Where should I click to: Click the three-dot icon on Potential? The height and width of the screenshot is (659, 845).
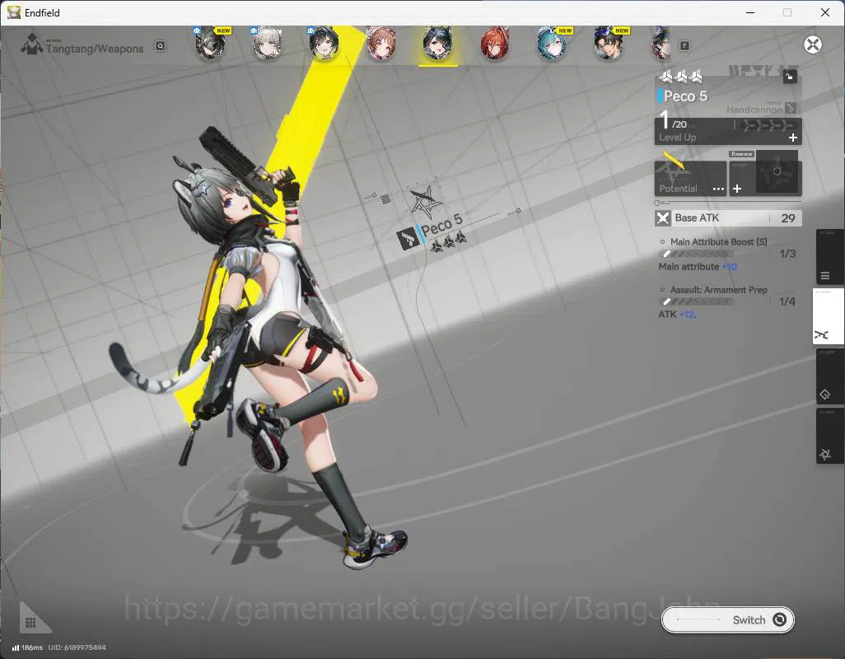click(718, 189)
